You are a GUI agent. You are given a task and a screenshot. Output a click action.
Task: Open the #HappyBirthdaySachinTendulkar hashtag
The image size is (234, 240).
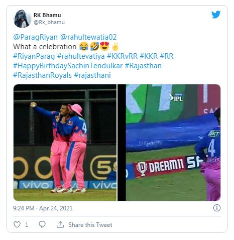click(x=68, y=66)
